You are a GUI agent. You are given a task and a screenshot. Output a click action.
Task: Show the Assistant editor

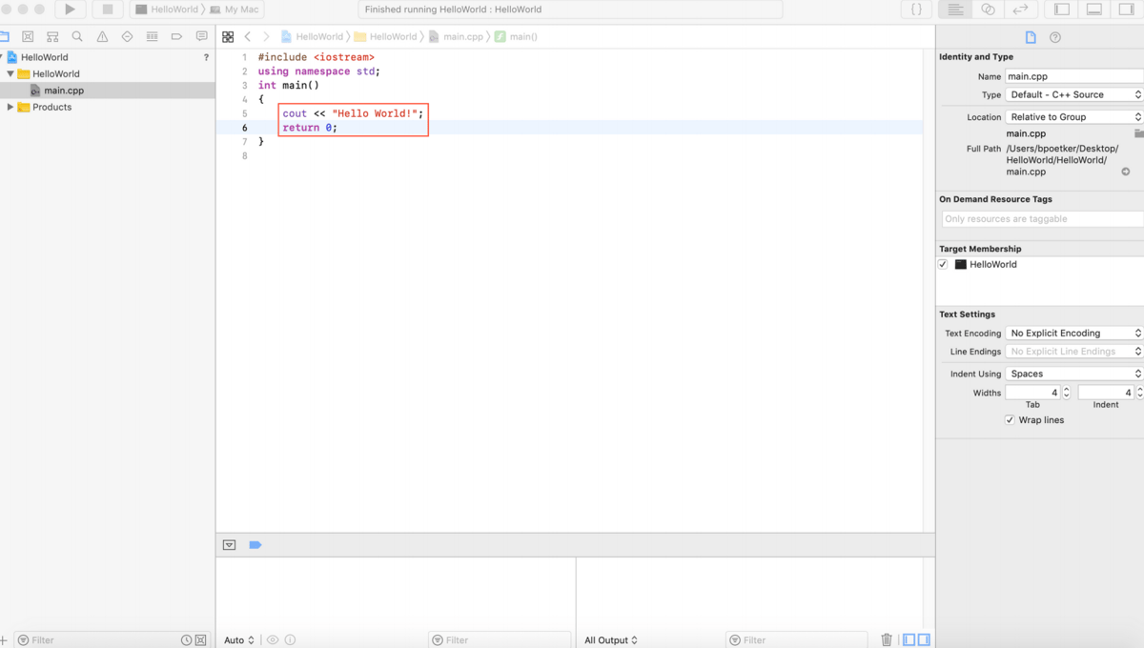click(x=988, y=9)
